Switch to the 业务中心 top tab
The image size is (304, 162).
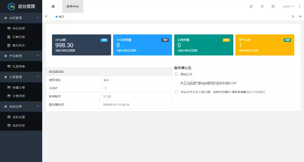(73, 6)
